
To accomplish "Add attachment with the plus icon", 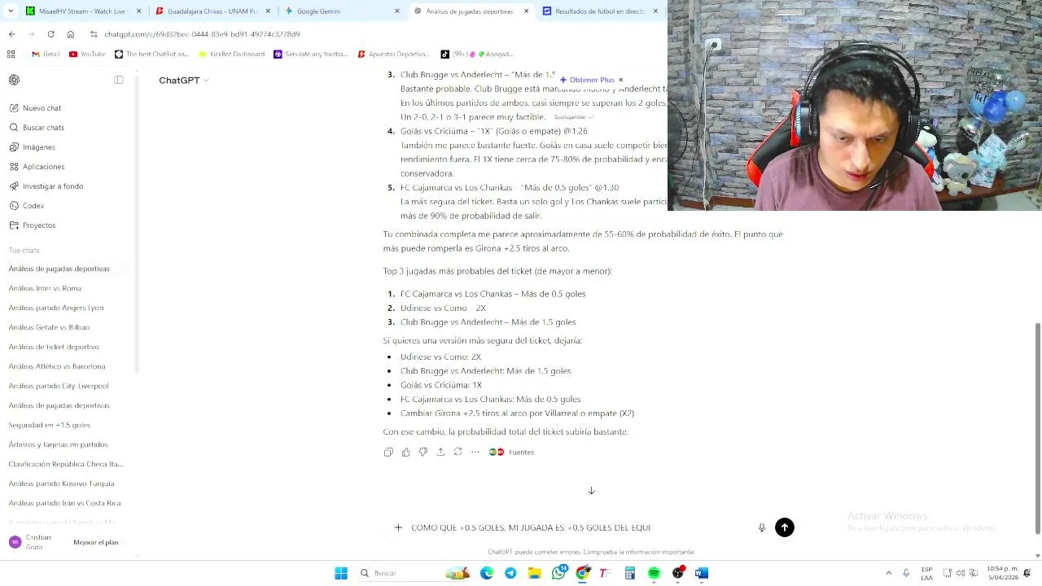I will (398, 527).
